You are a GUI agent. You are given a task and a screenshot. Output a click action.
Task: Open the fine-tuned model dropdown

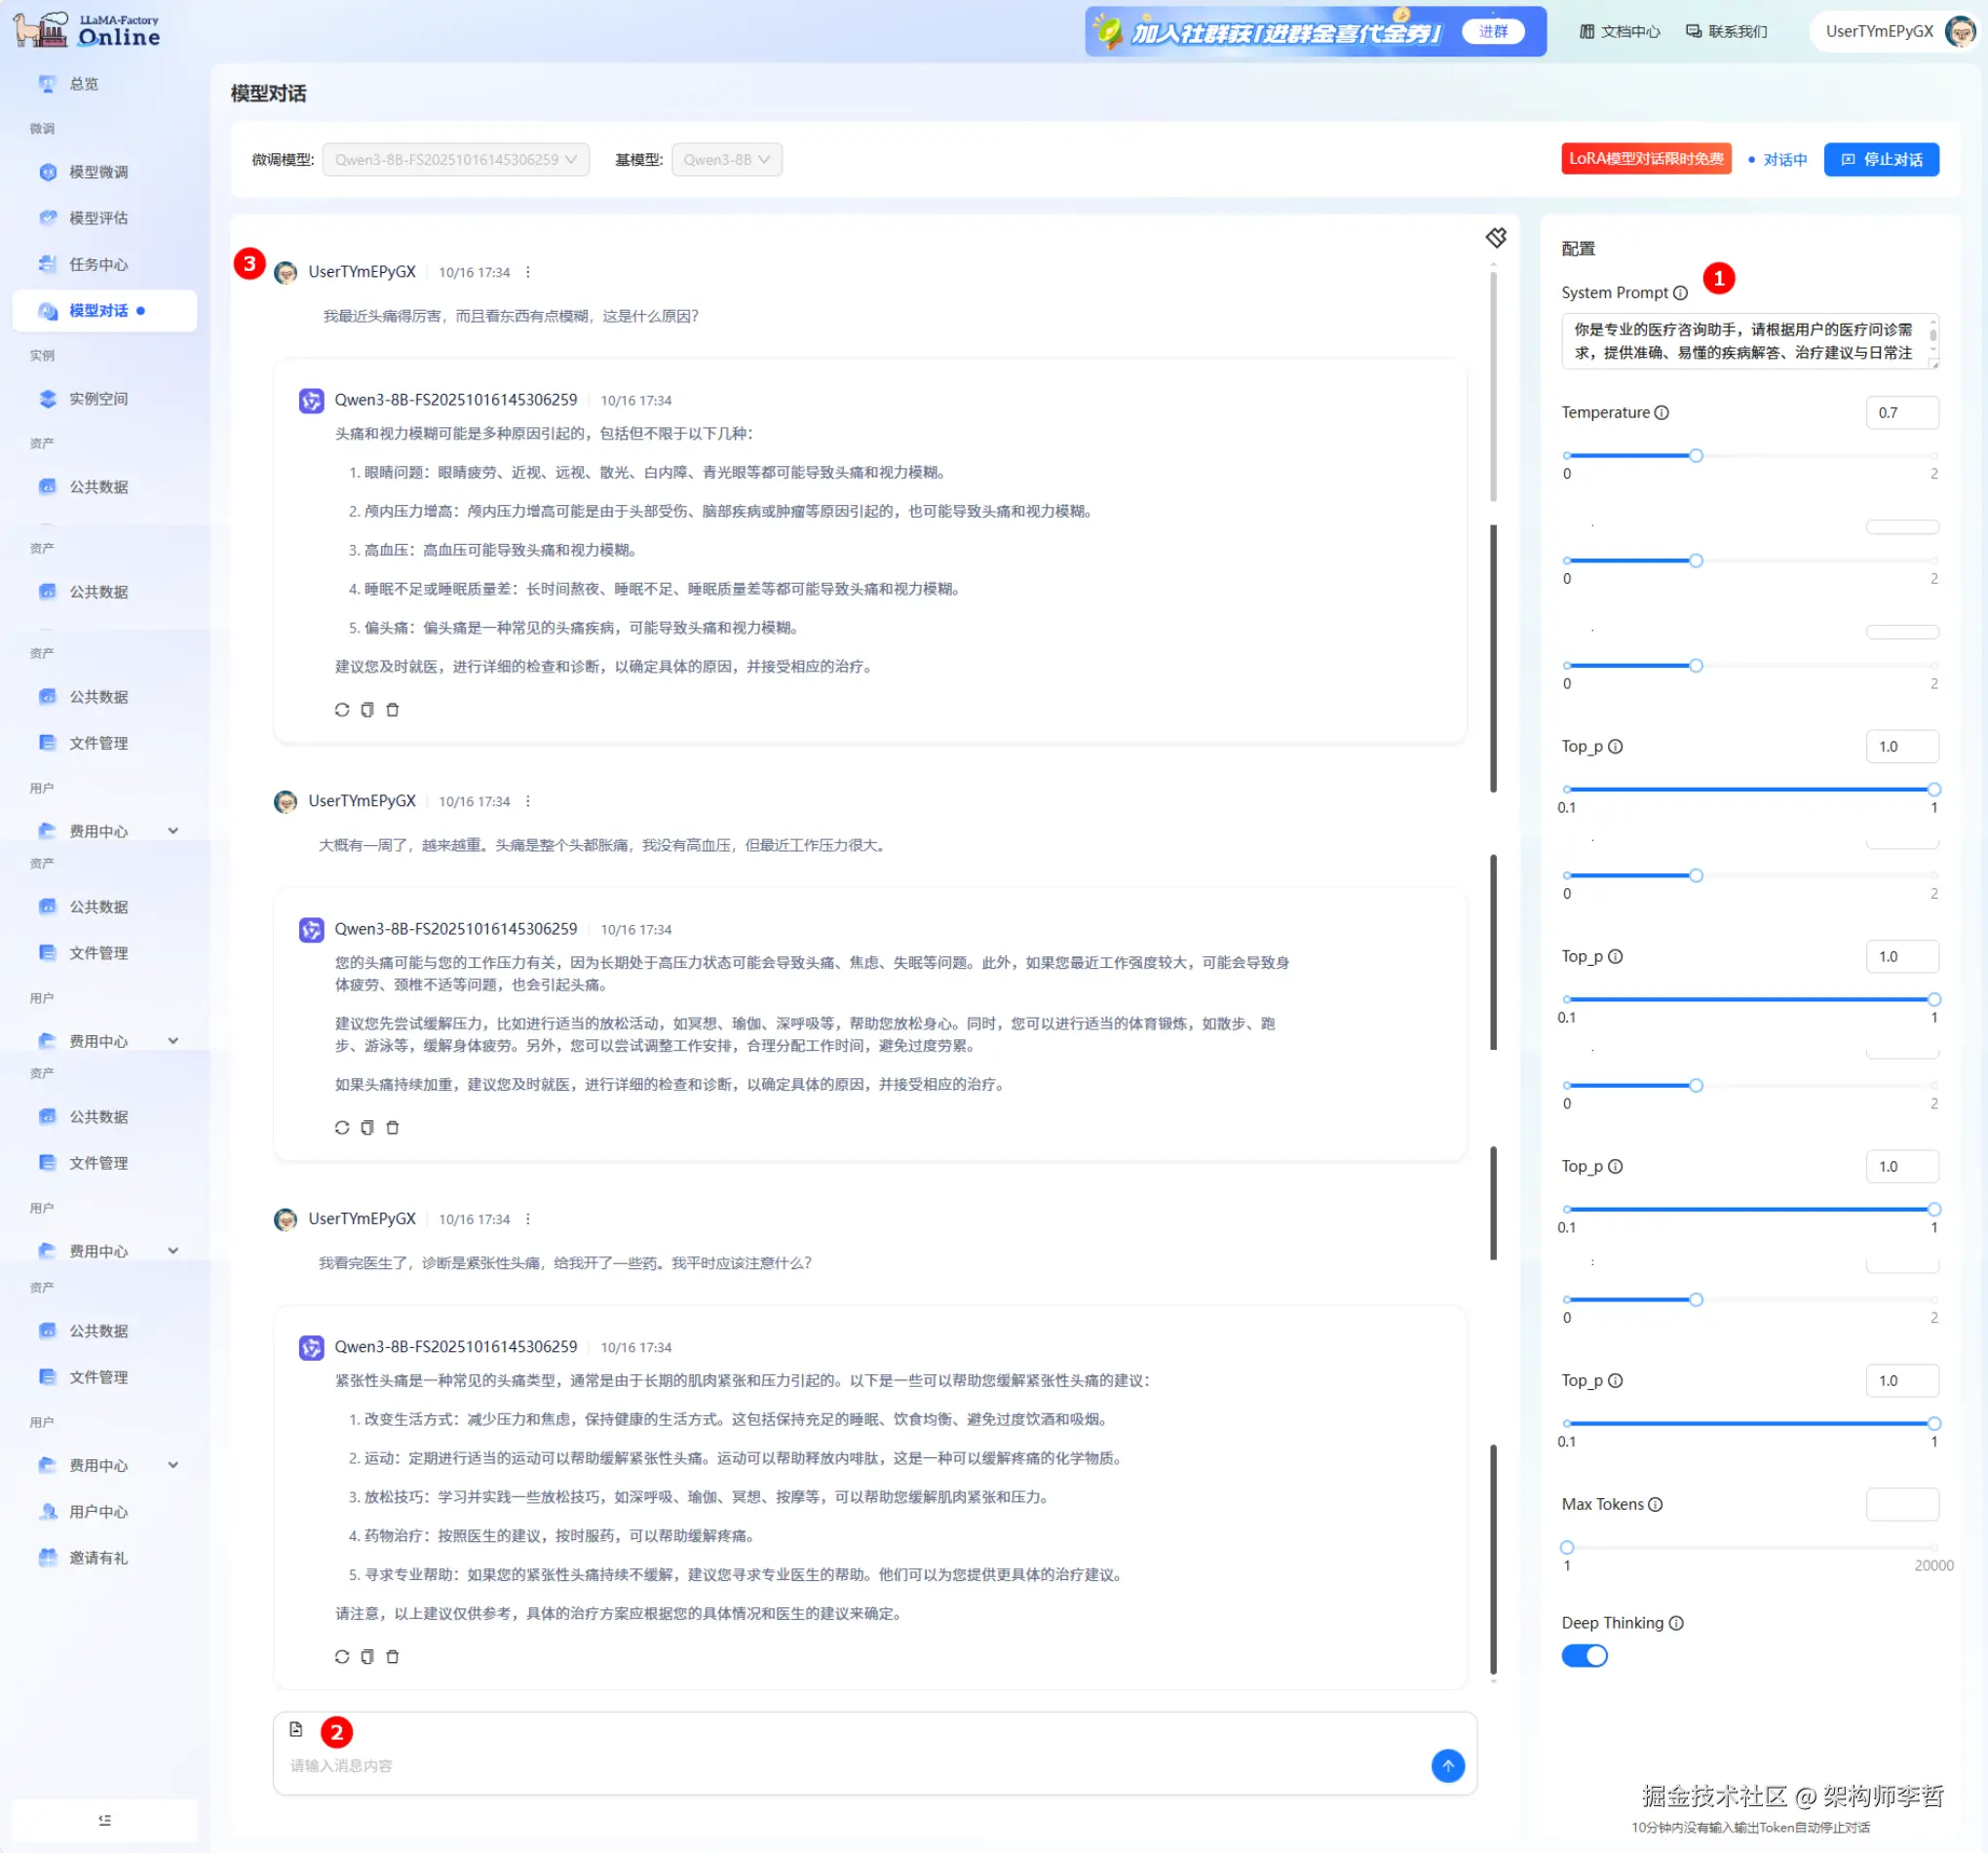pyautogui.click(x=455, y=160)
